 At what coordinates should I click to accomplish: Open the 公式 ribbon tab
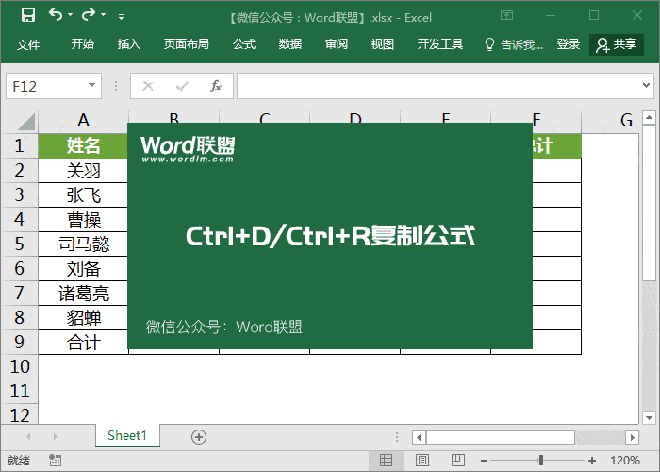click(x=244, y=44)
